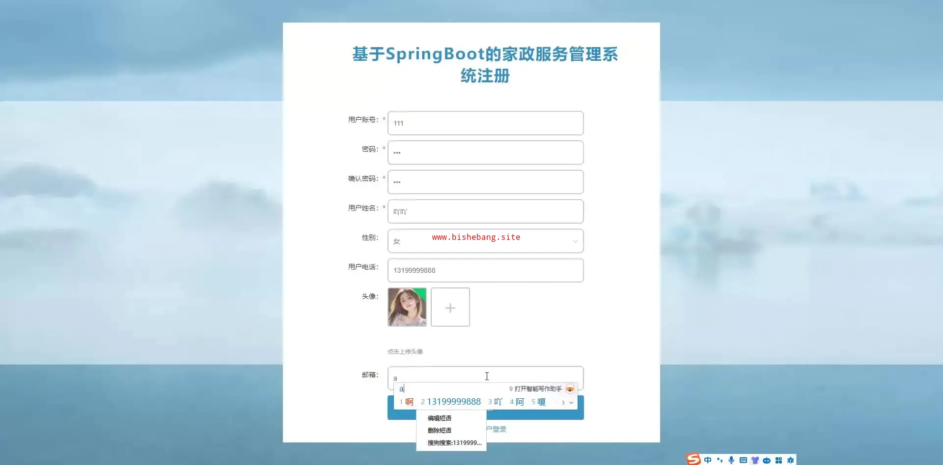Click the 用户电话 label
The width and height of the screenshot is (943, 465).
pyautogui.click(x=363, y=267)
